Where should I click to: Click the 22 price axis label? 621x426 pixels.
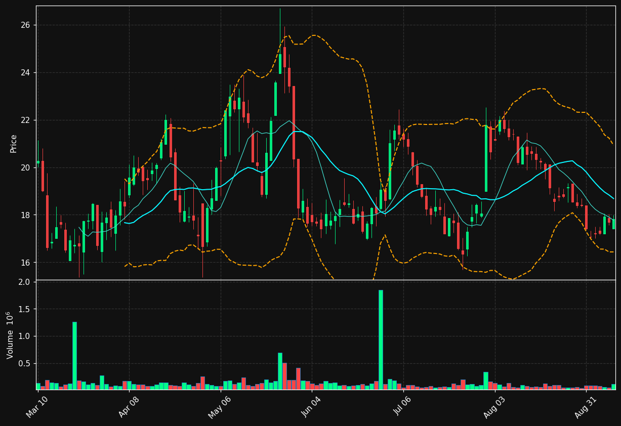pyautogui.click(x=25, y=120)
